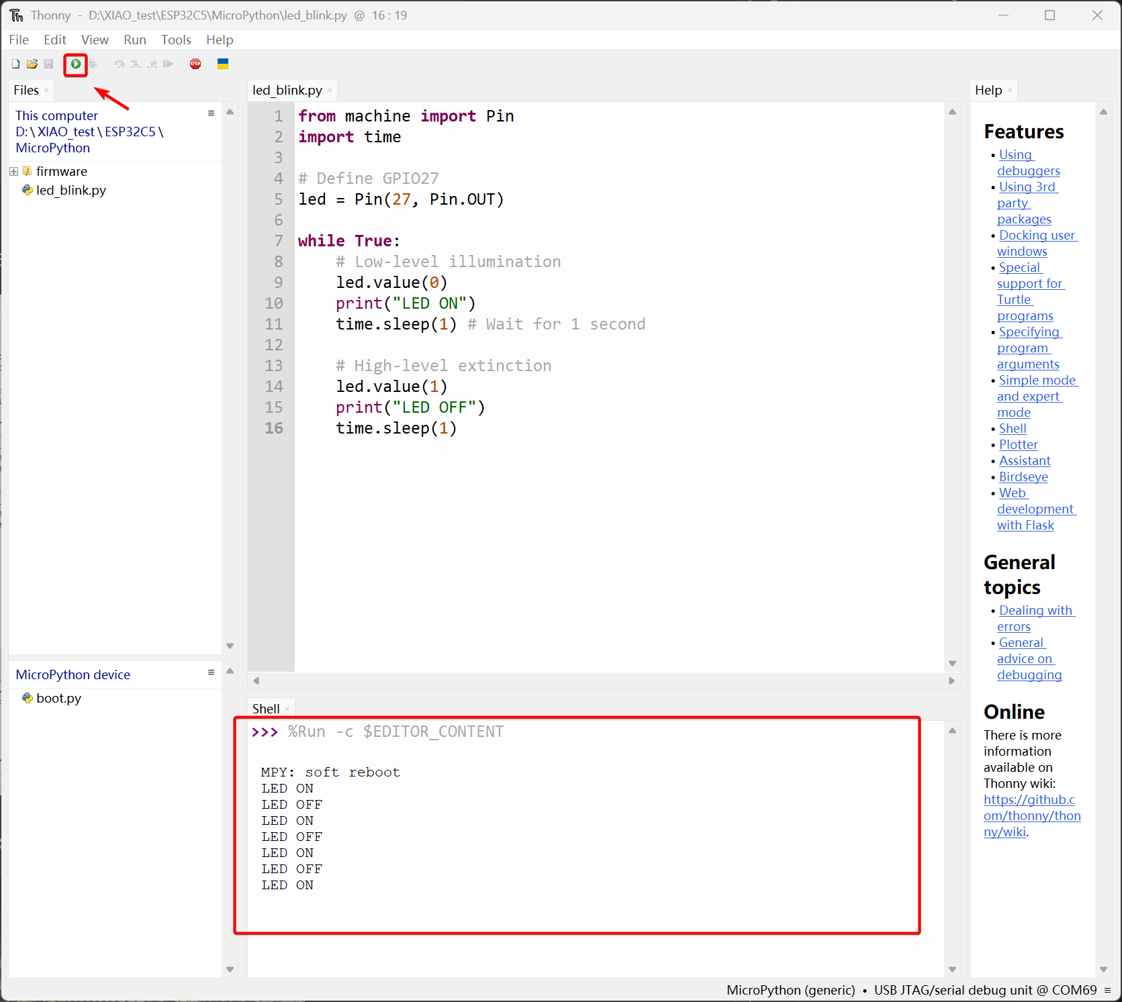Screen dimensions: 1122x1002
Task: Run the current script with green play icon
Action: (76, 64)
